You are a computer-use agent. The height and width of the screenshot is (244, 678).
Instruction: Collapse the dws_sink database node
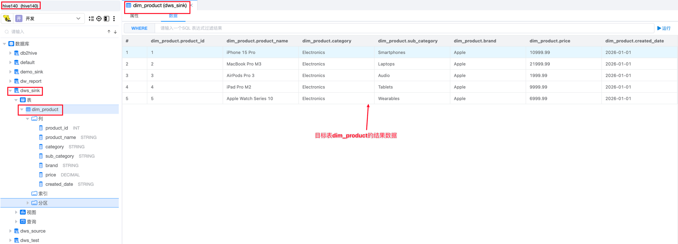(x=10, y=91)
